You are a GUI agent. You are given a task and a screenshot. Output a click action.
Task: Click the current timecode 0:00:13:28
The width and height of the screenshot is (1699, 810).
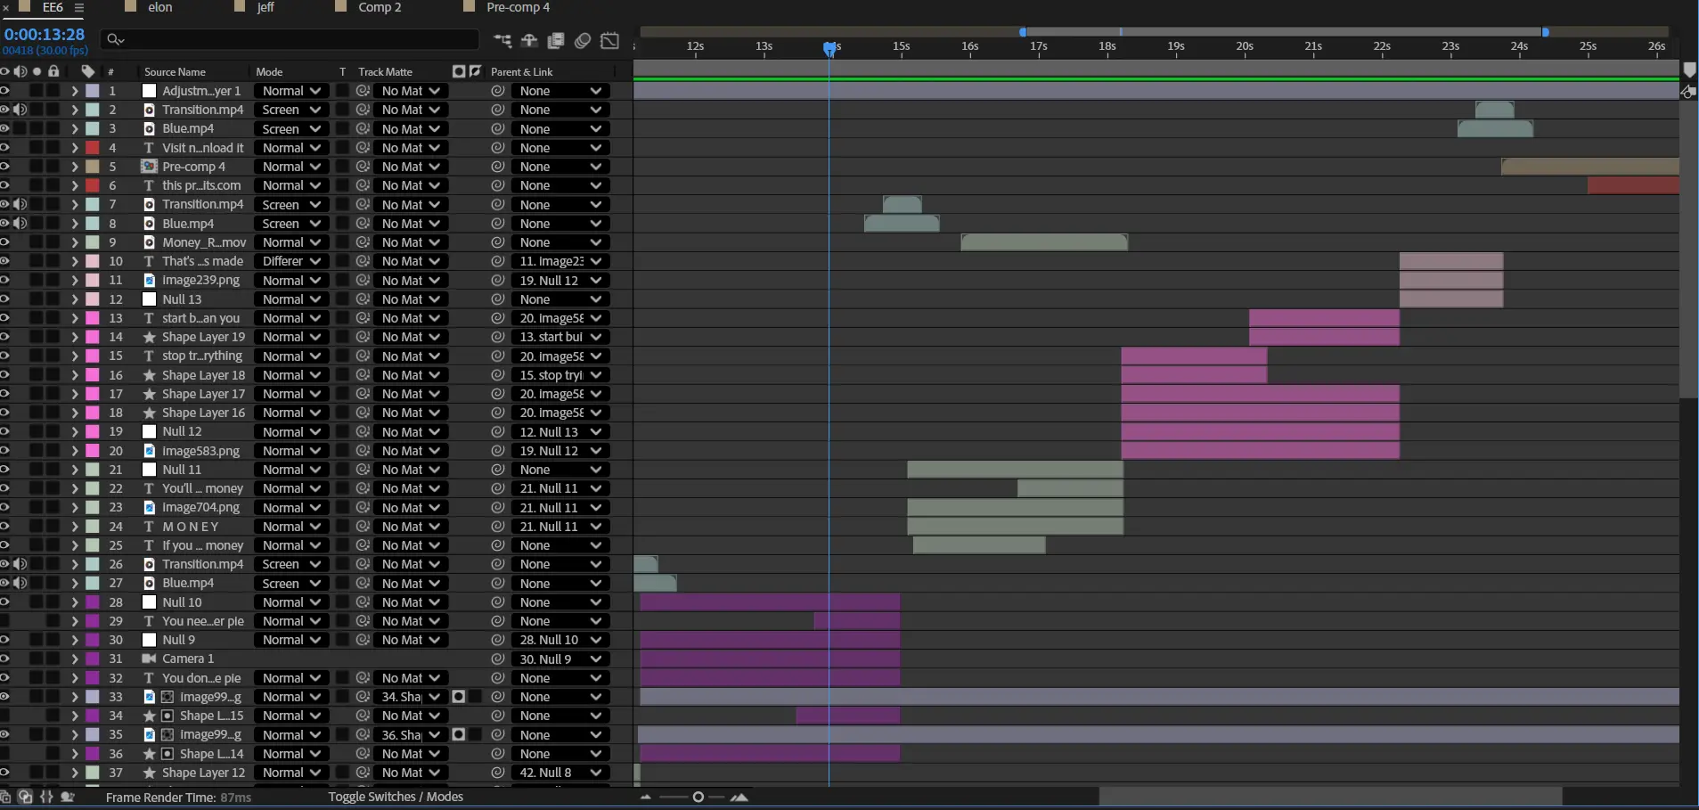coord(45,34)
